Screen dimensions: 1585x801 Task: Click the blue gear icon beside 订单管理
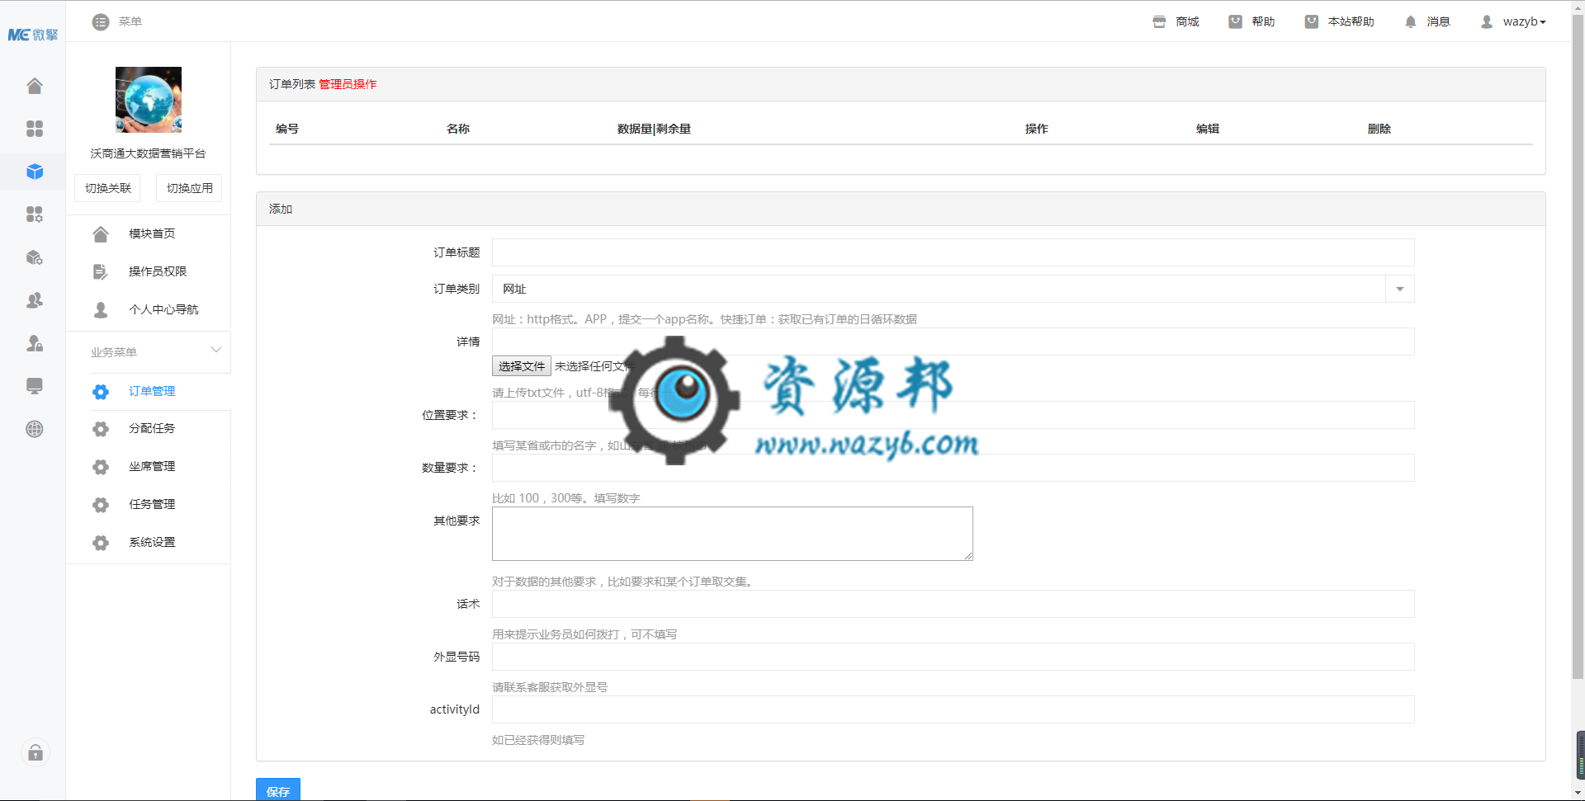click(101, 392)
